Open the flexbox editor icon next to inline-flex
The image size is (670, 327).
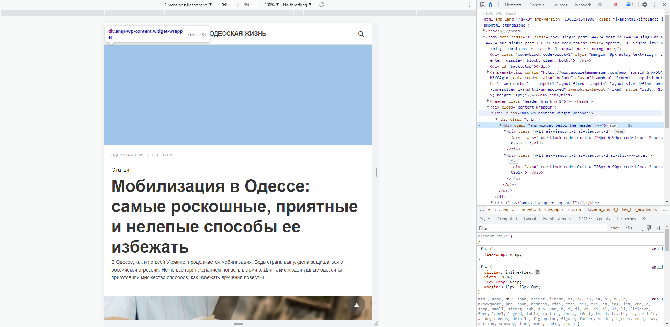point(538,272)
